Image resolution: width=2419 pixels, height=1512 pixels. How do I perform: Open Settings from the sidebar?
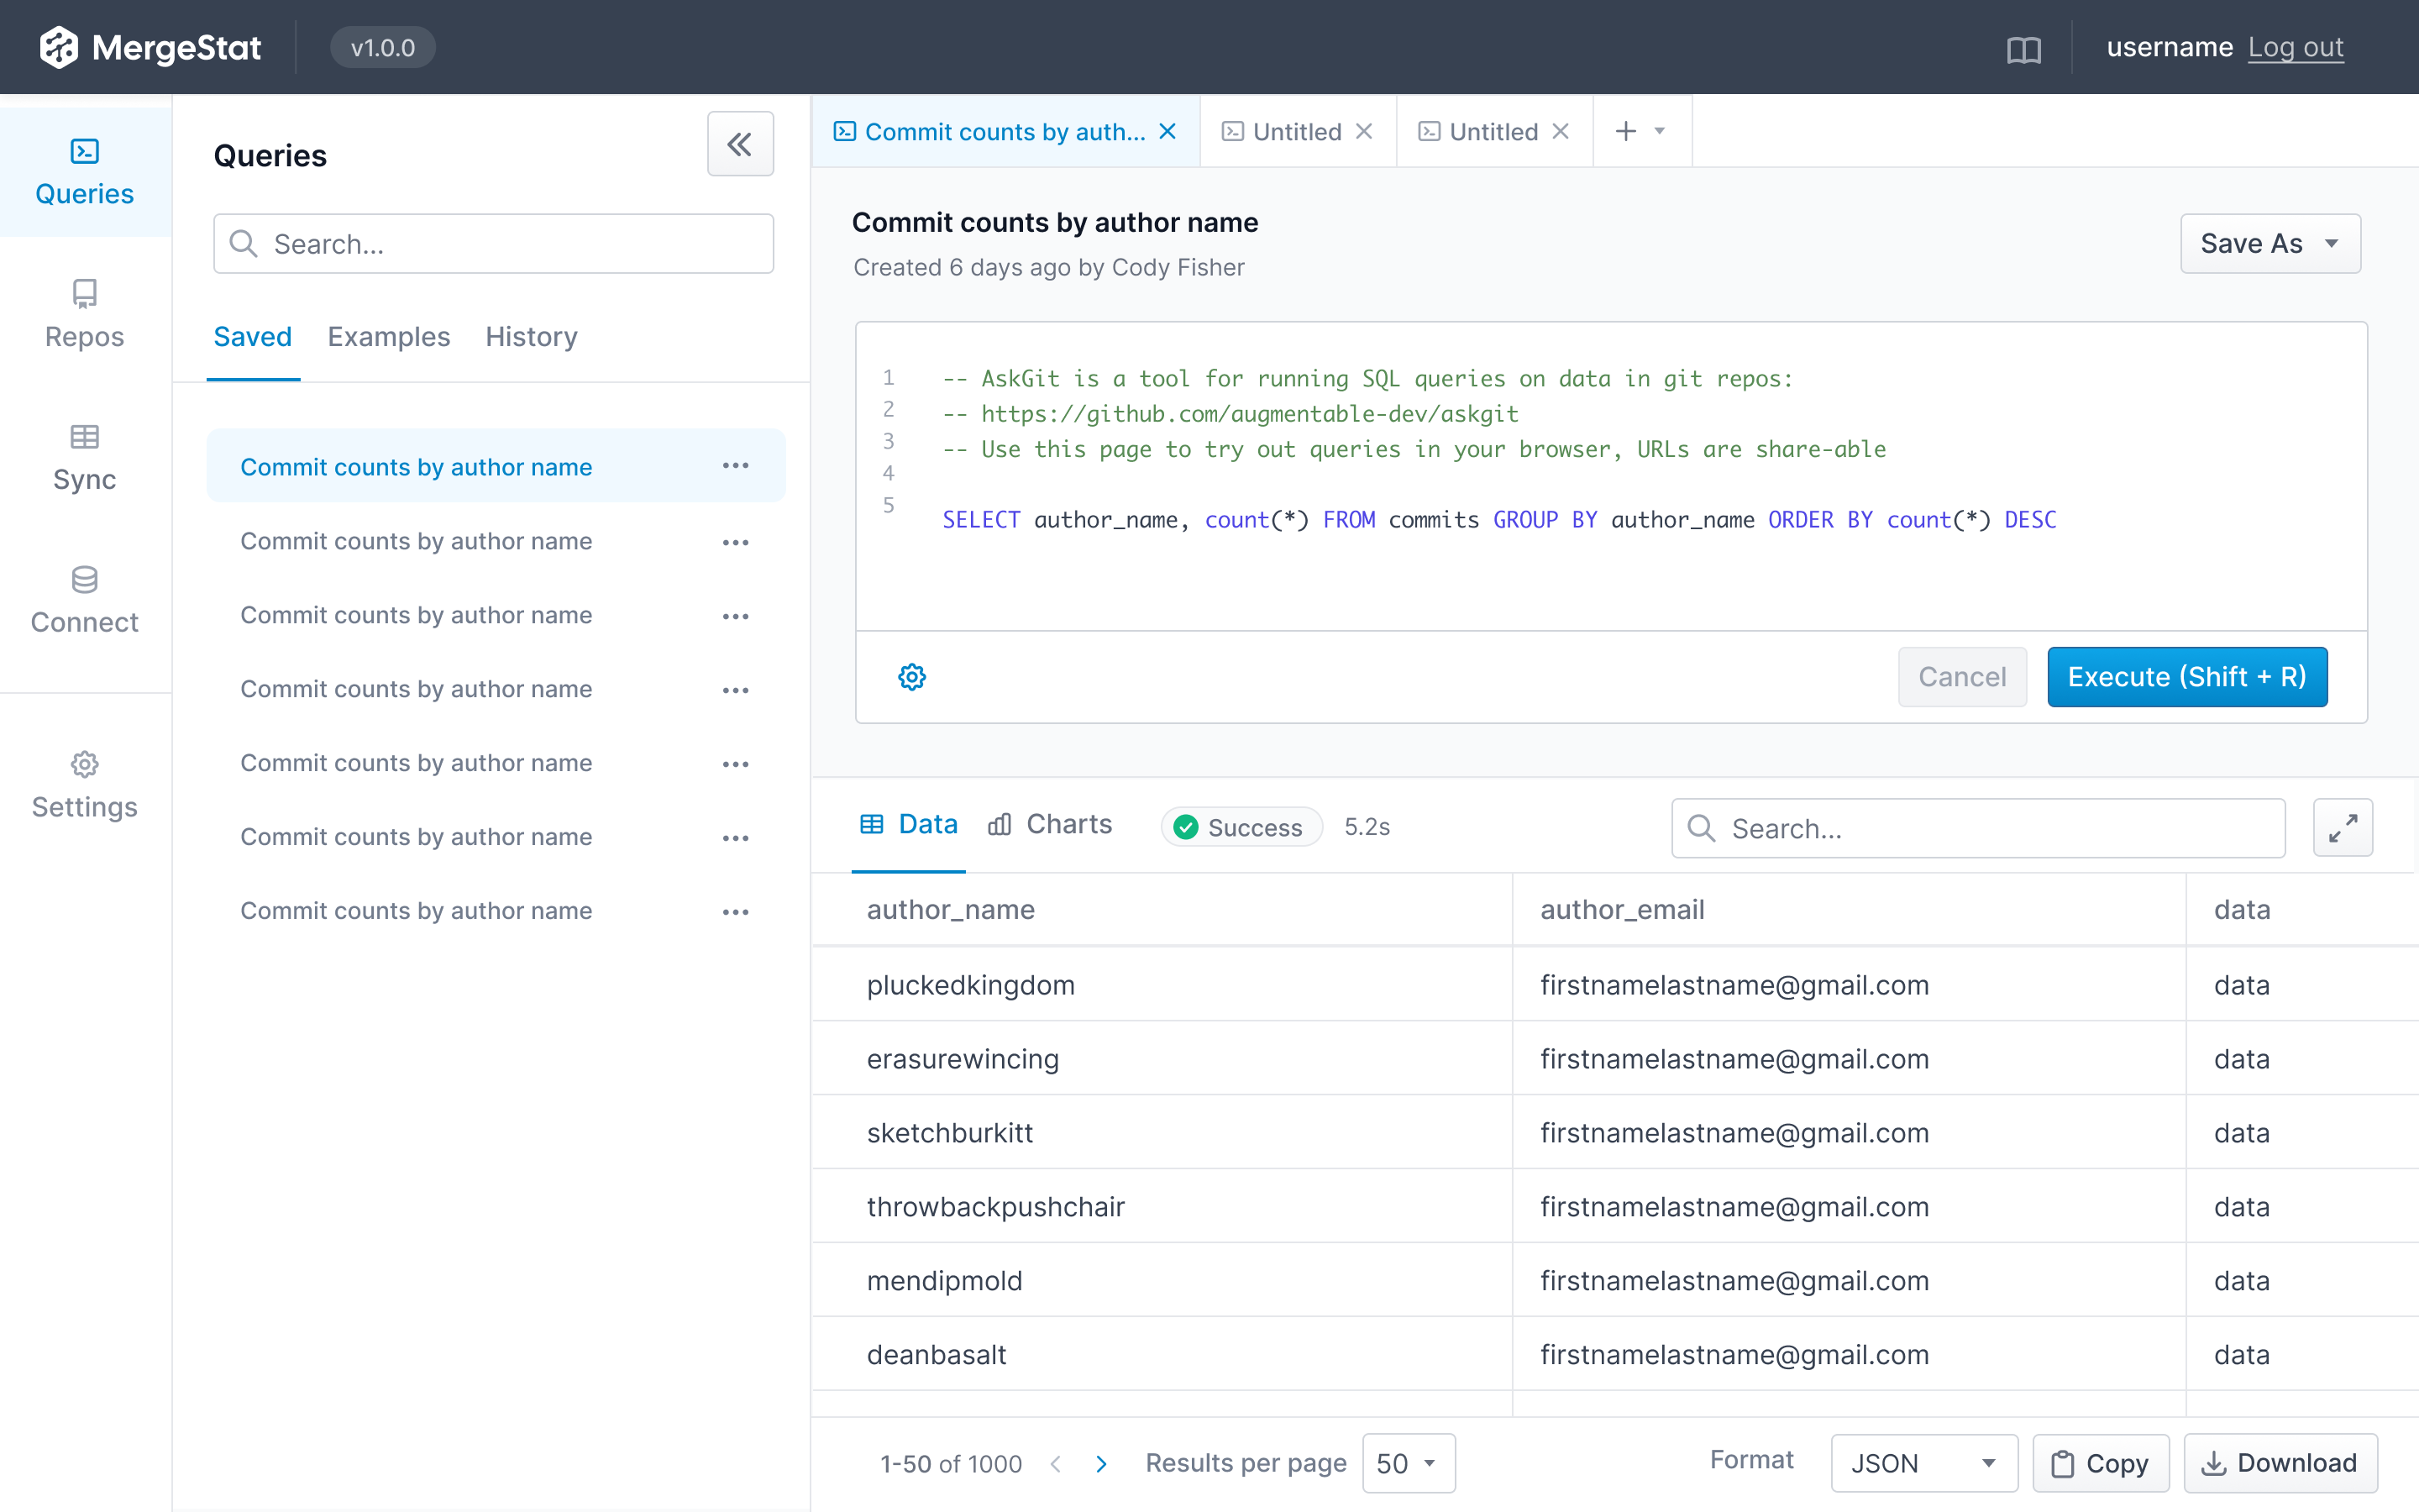tap(84, 784)
